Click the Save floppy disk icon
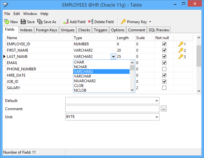The height and width of the screenshot is (158, 204). [23, 22]
